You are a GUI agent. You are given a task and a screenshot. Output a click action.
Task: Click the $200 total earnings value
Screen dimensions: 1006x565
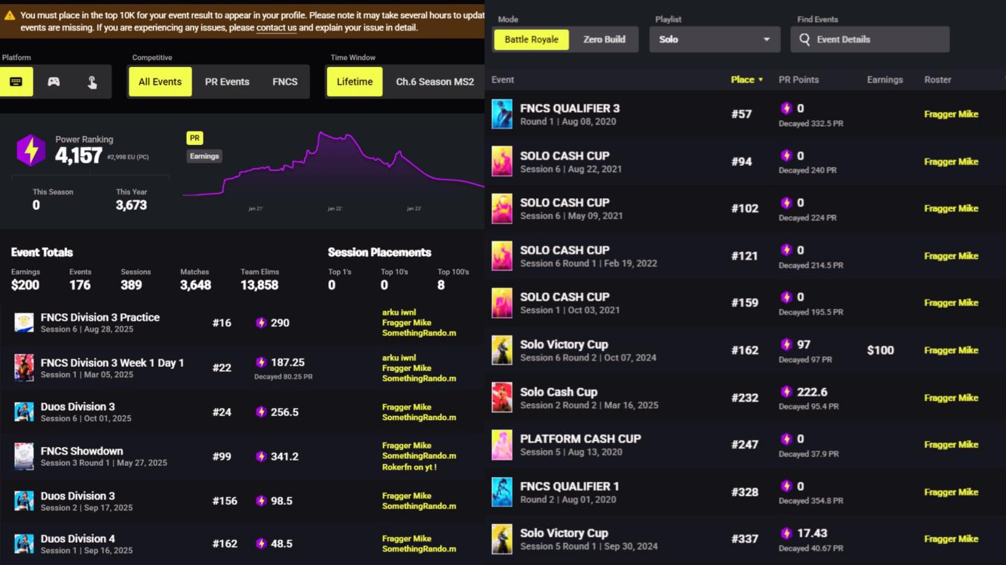click(25, 285)
